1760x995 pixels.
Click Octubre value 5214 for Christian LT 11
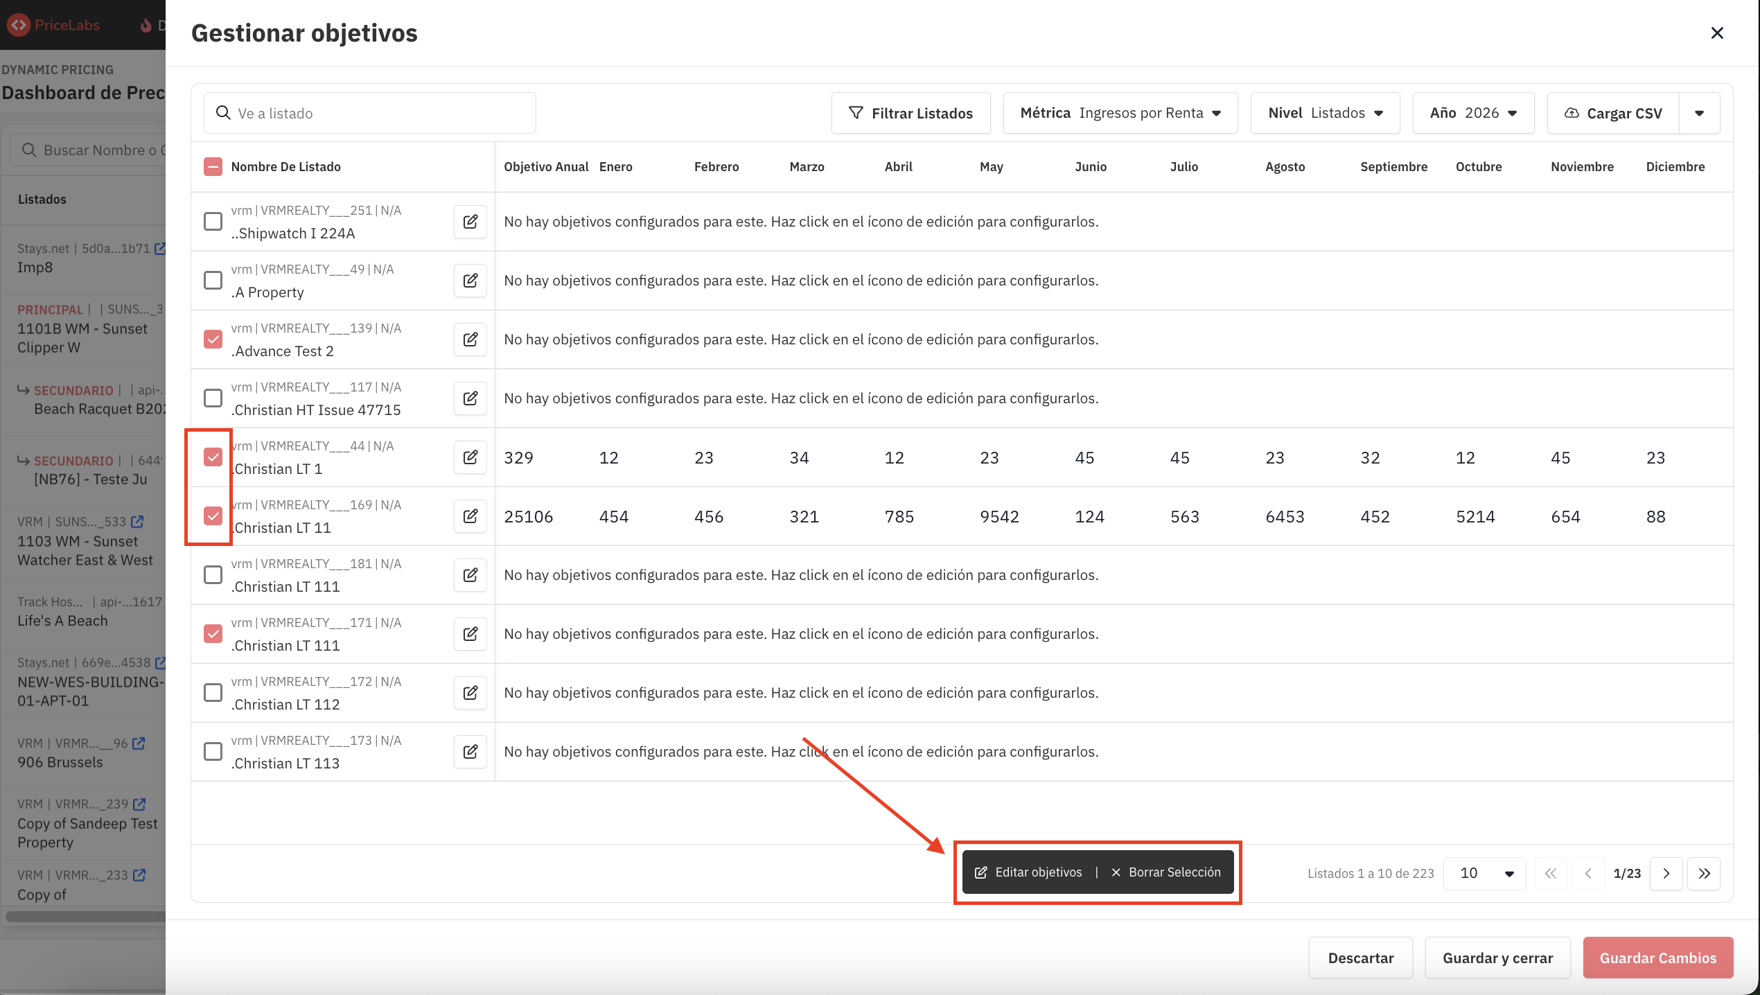click(1475, 516)
